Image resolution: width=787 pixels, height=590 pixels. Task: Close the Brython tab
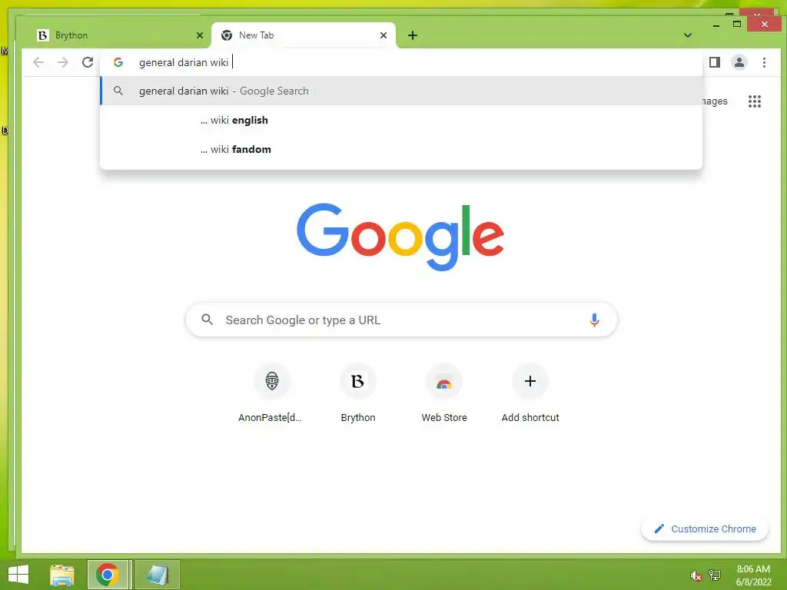(200, 35)
